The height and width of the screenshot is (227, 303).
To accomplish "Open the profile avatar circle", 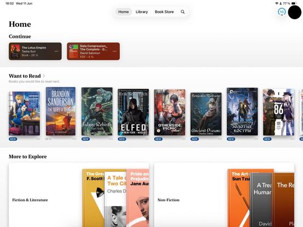I will pyautogui.click(x=294, y=12).
